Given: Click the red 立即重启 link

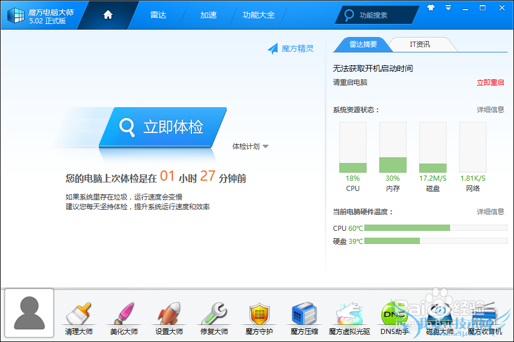Looking at the screenshot, I should (x=490, y=83).
